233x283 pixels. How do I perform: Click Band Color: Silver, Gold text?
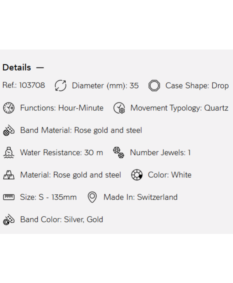[x=62, y=220]
